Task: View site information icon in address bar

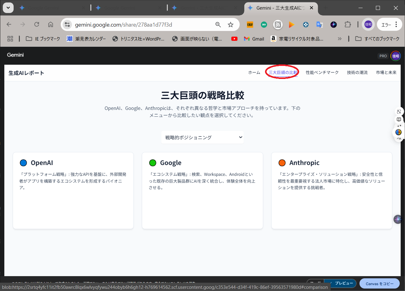Action: coord(67,24)
